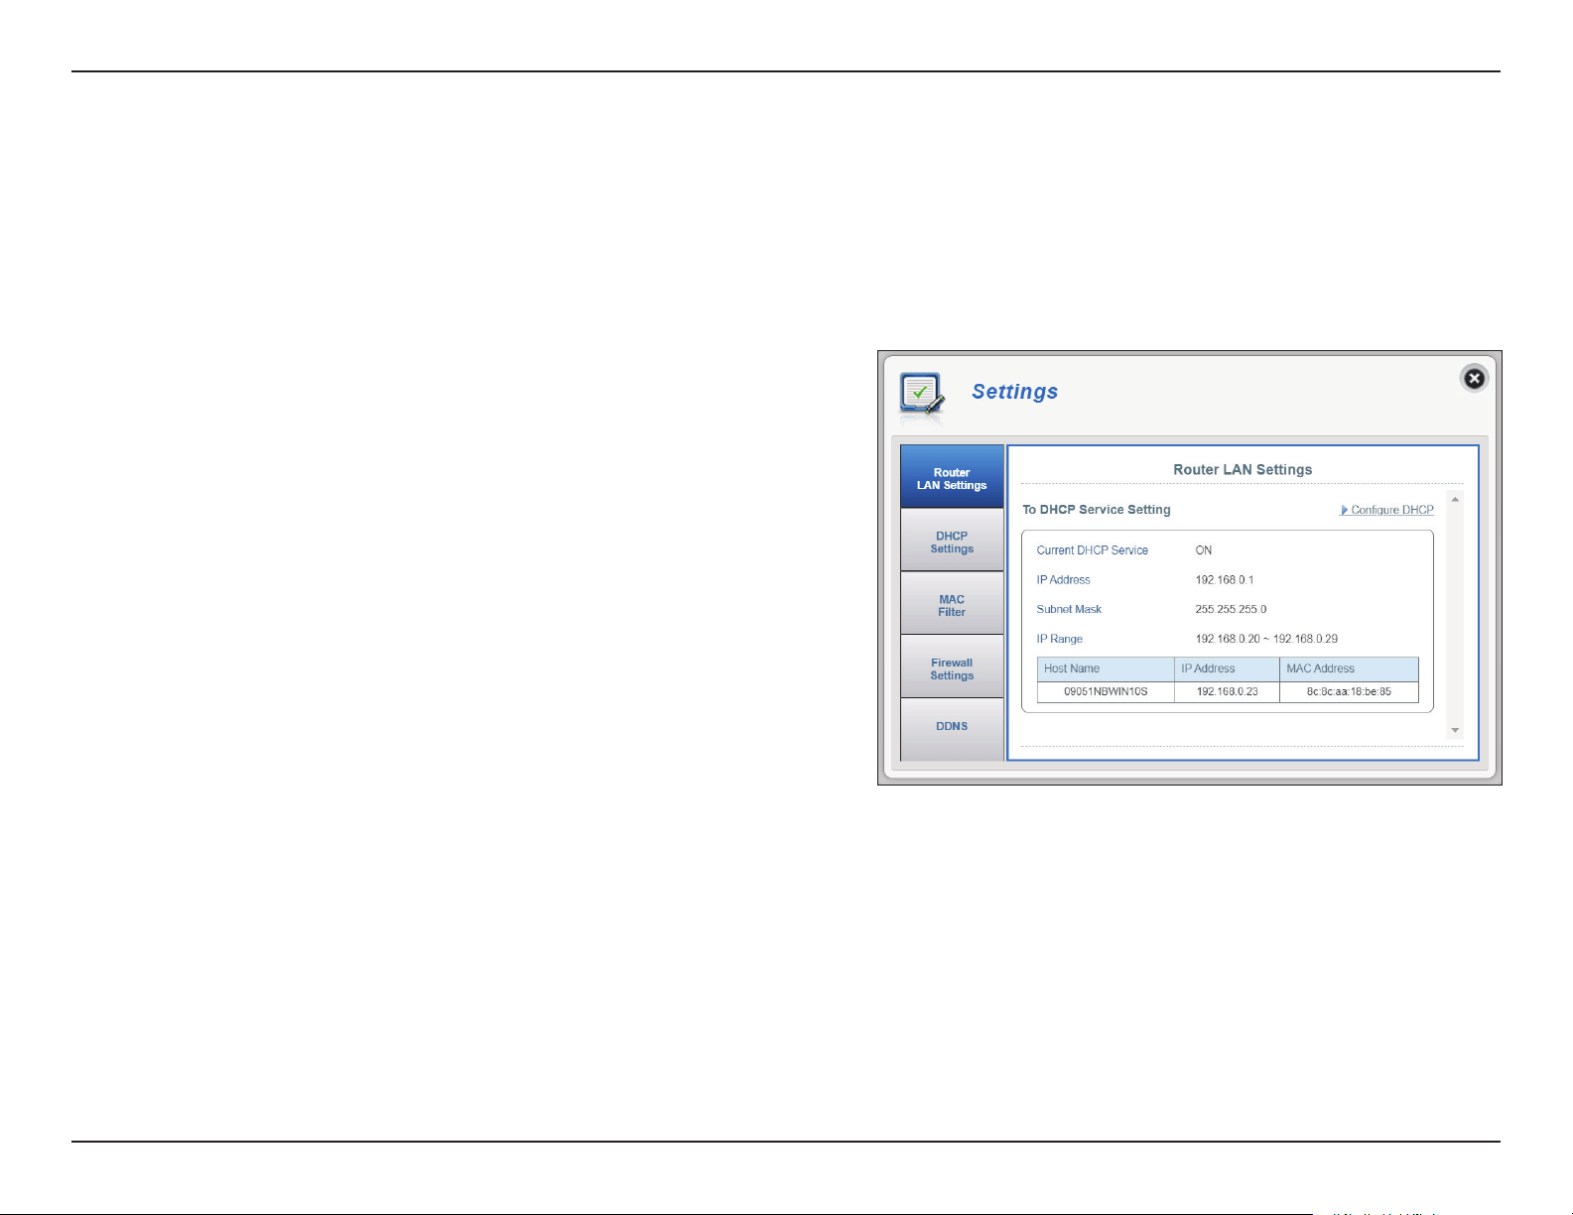Switch to DHCP Settings tab

[952, 541]
